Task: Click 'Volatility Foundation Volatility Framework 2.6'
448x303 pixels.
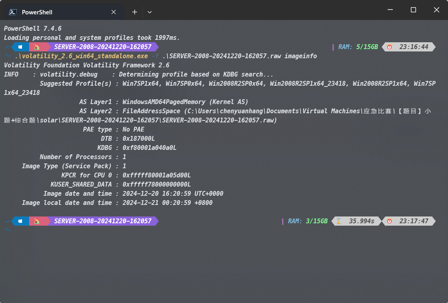Action: coord(87,65)
